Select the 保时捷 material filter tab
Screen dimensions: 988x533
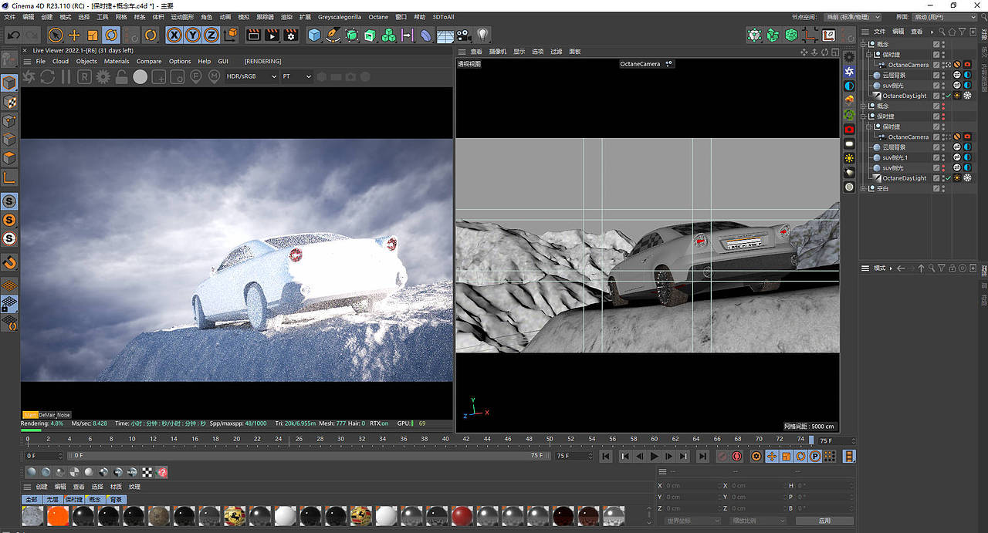[74, 499]
